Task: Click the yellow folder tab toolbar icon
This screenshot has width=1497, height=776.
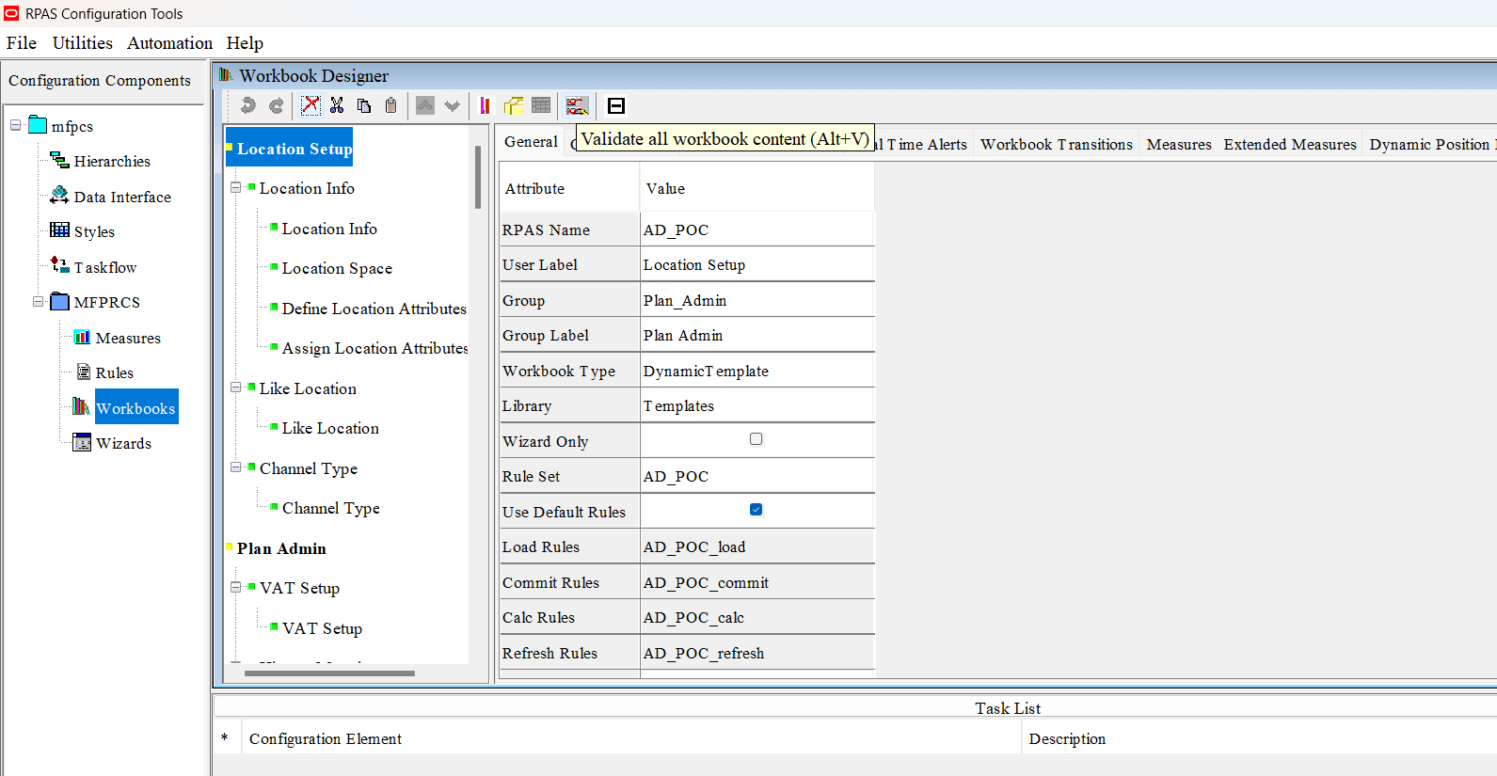Action: (x=514, y=105)
